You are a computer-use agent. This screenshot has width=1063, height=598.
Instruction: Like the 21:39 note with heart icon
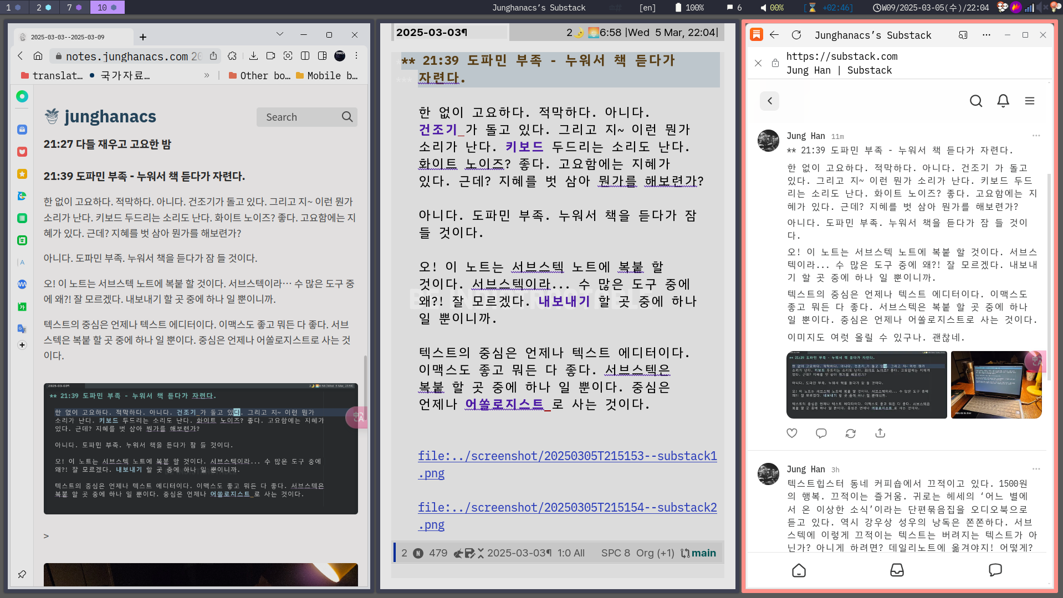792,433
